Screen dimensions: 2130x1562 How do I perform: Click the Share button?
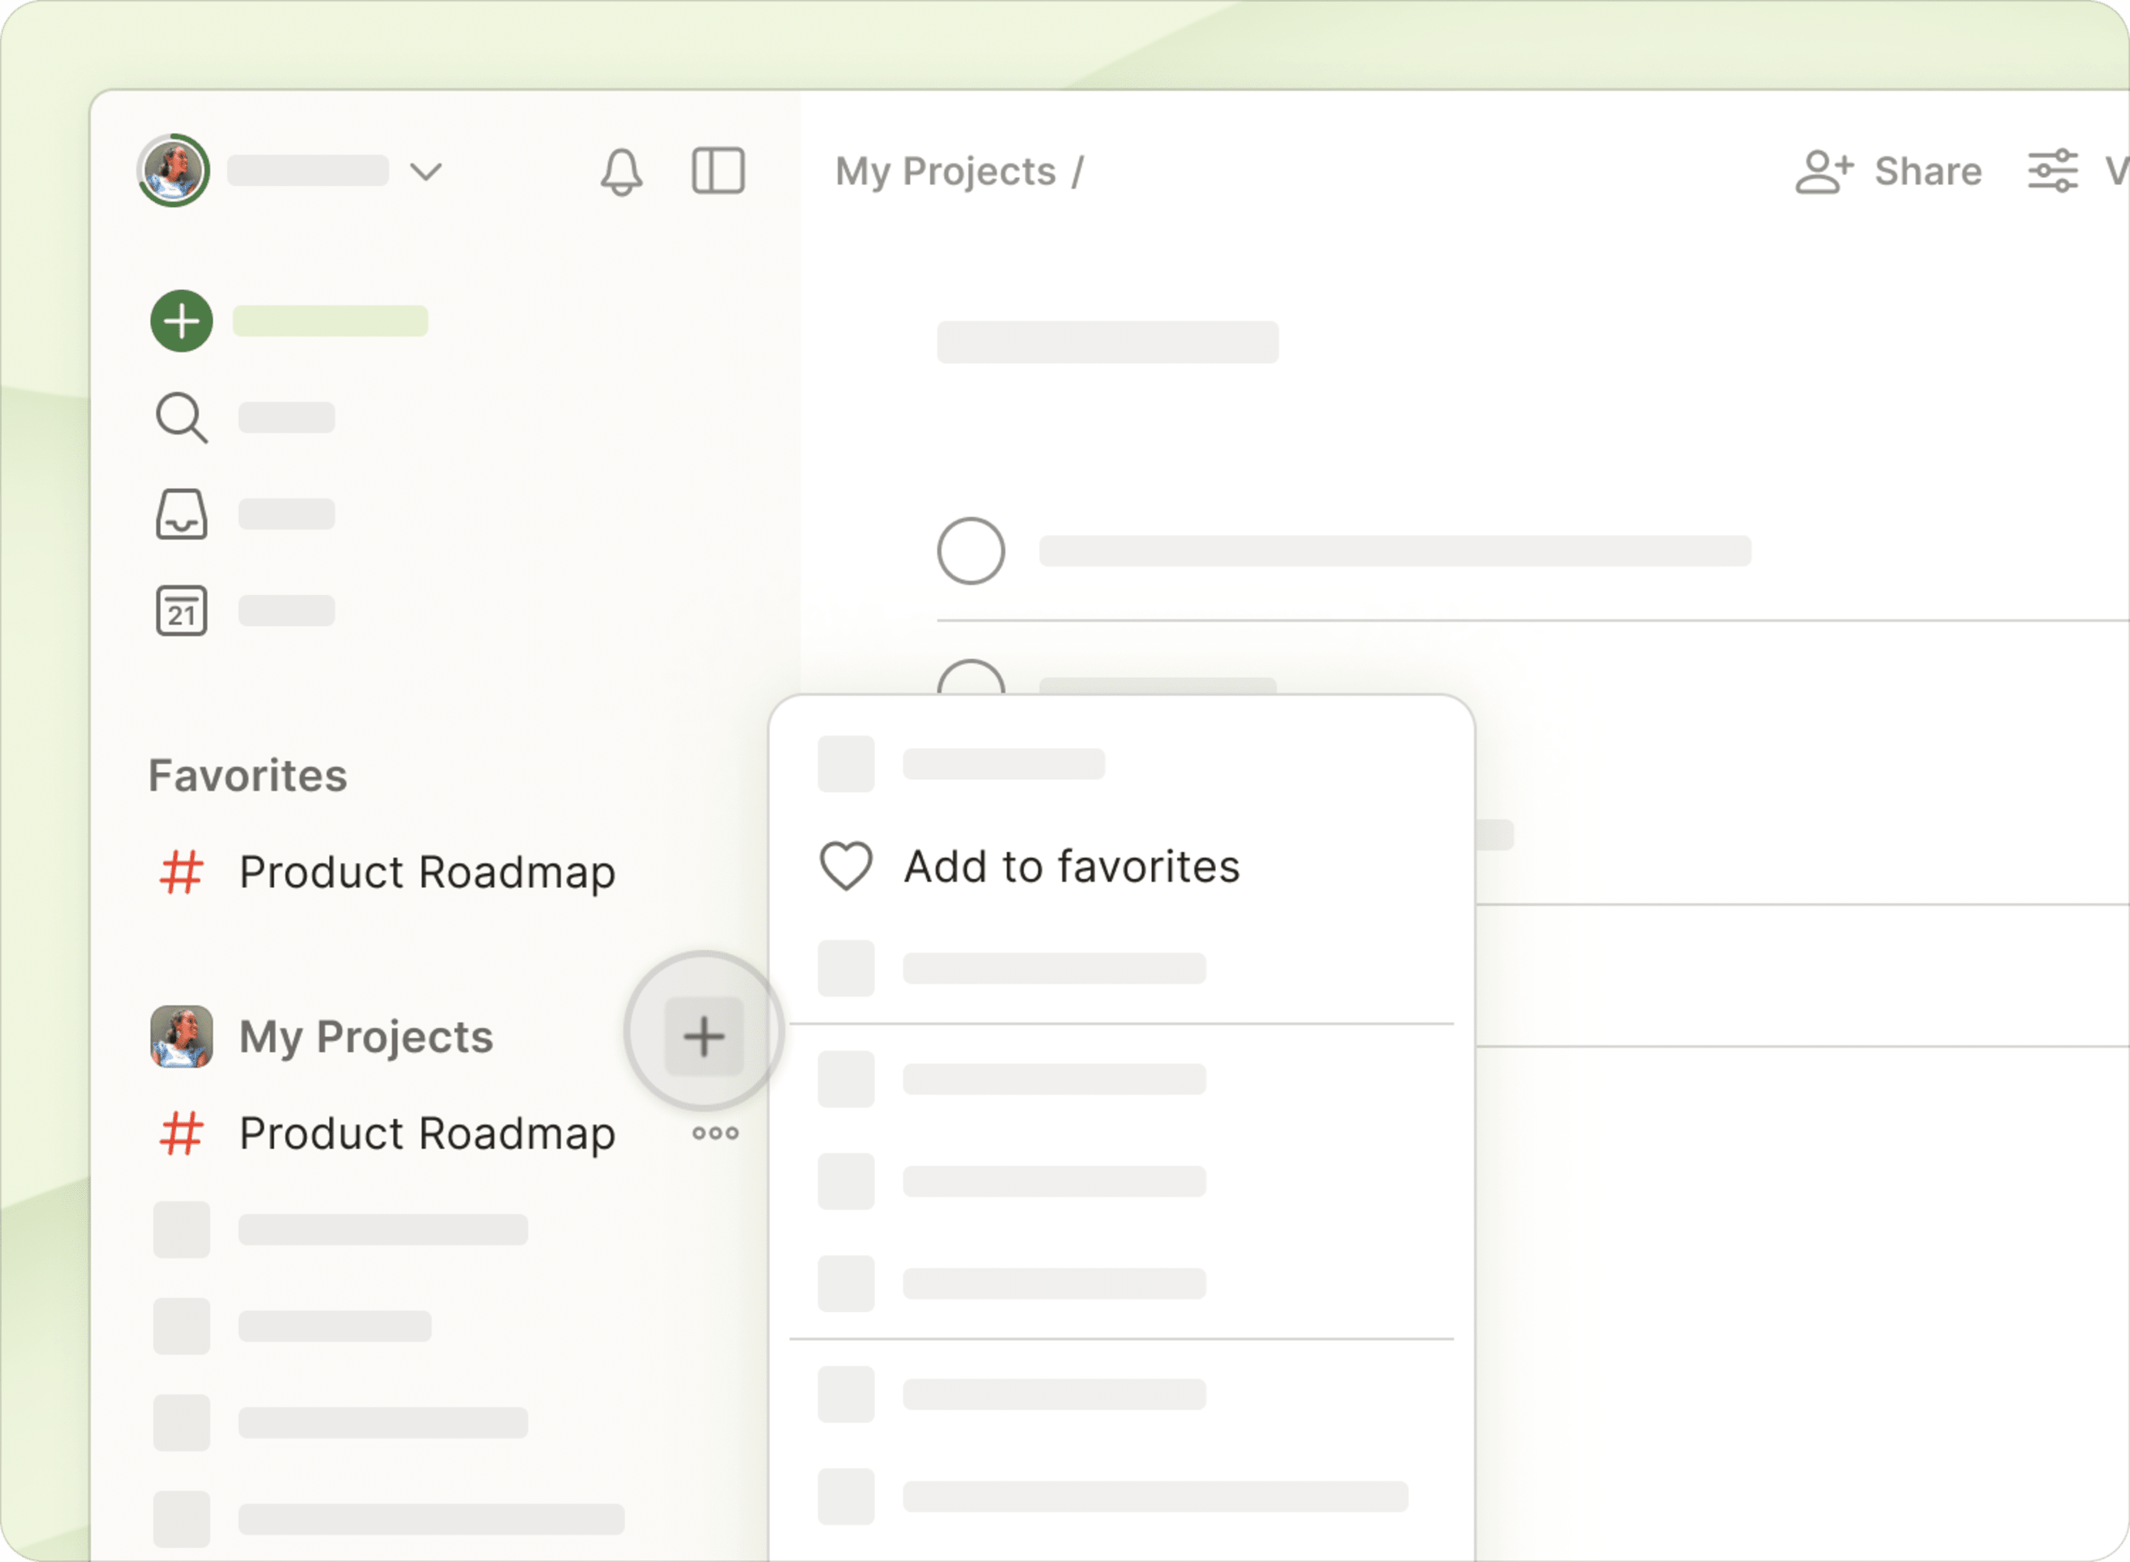[1889, 171]
